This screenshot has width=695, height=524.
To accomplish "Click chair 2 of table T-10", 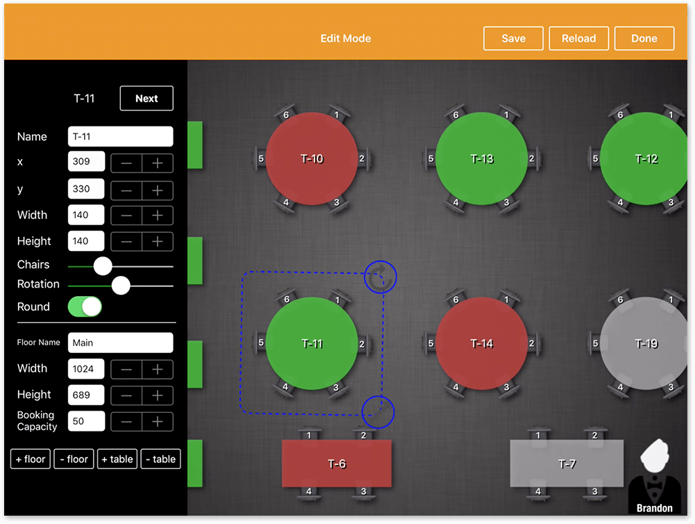I will tap(362, 158).
